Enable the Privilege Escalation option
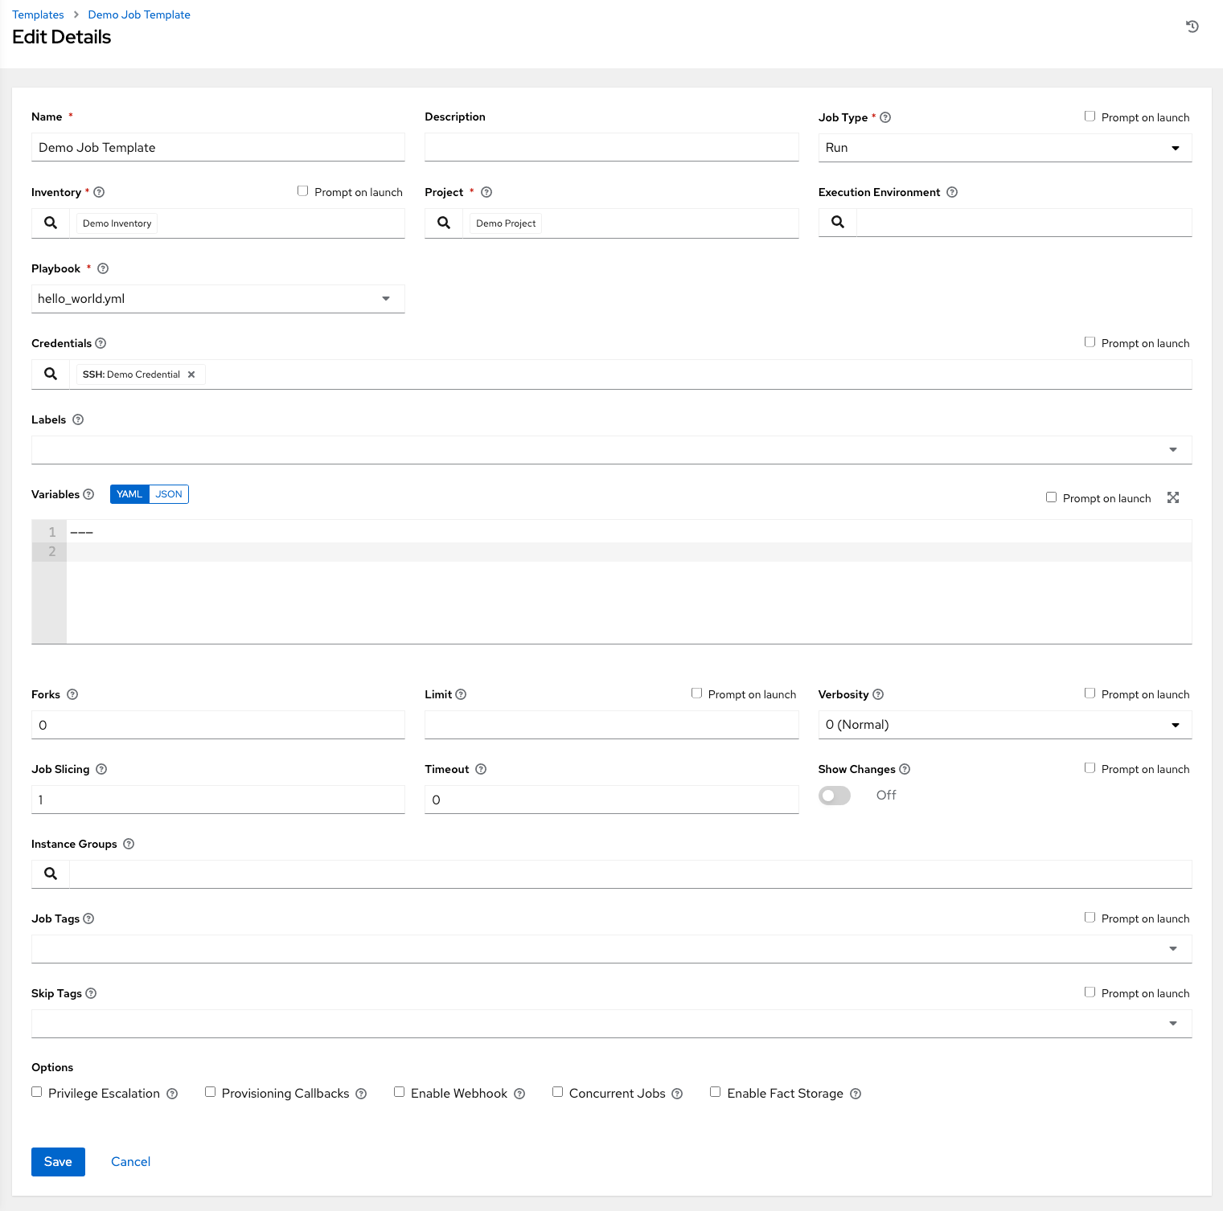The image size is (1223, 1211). pos(36,1091)
